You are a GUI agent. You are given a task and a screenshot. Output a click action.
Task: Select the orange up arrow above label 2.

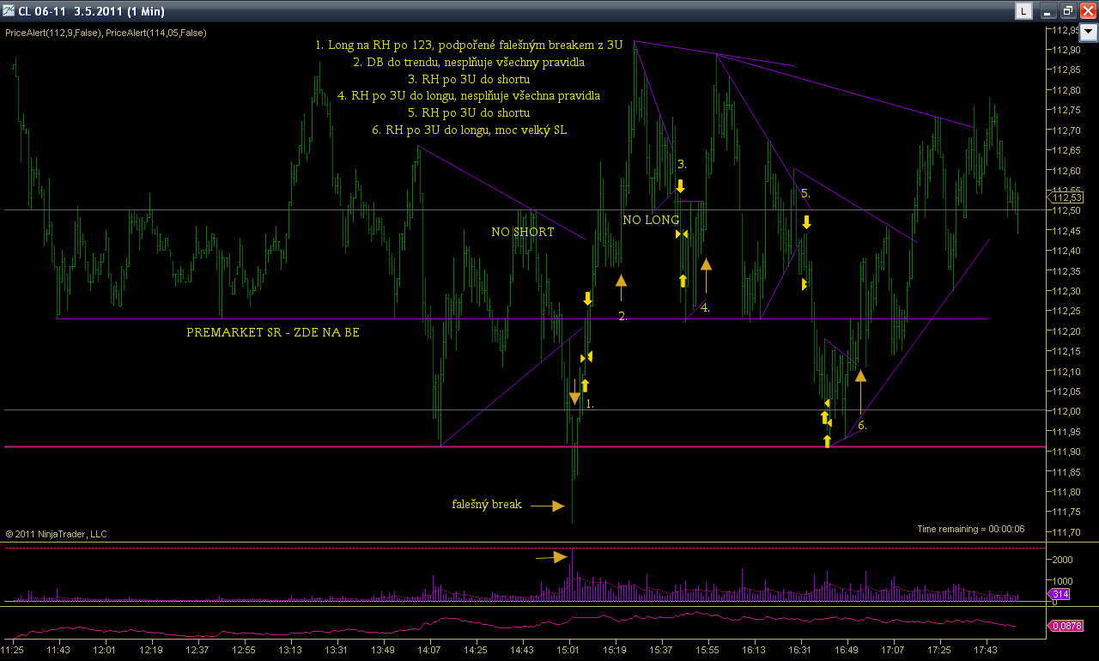point(621,285)
